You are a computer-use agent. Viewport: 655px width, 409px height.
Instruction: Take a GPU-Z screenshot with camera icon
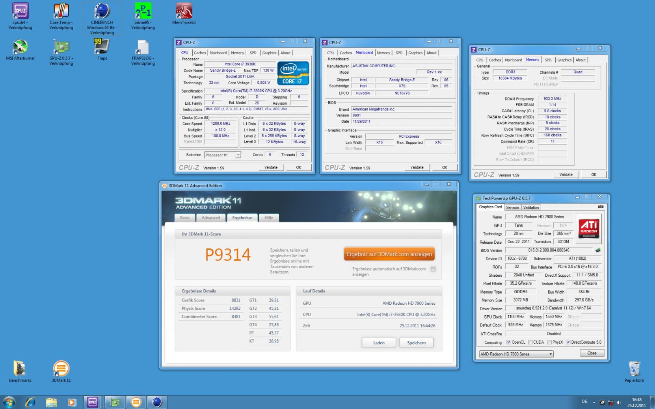point(601,207)
